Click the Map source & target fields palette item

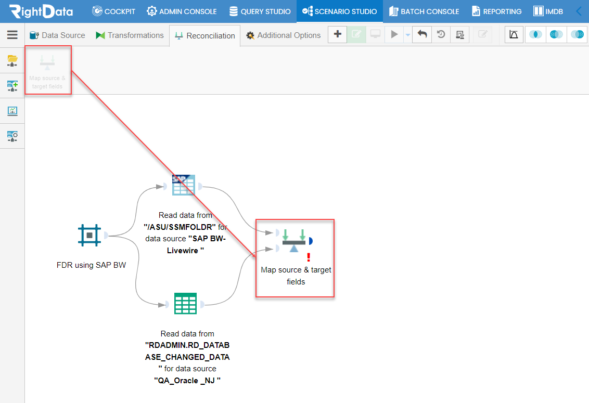coord(48,71)
